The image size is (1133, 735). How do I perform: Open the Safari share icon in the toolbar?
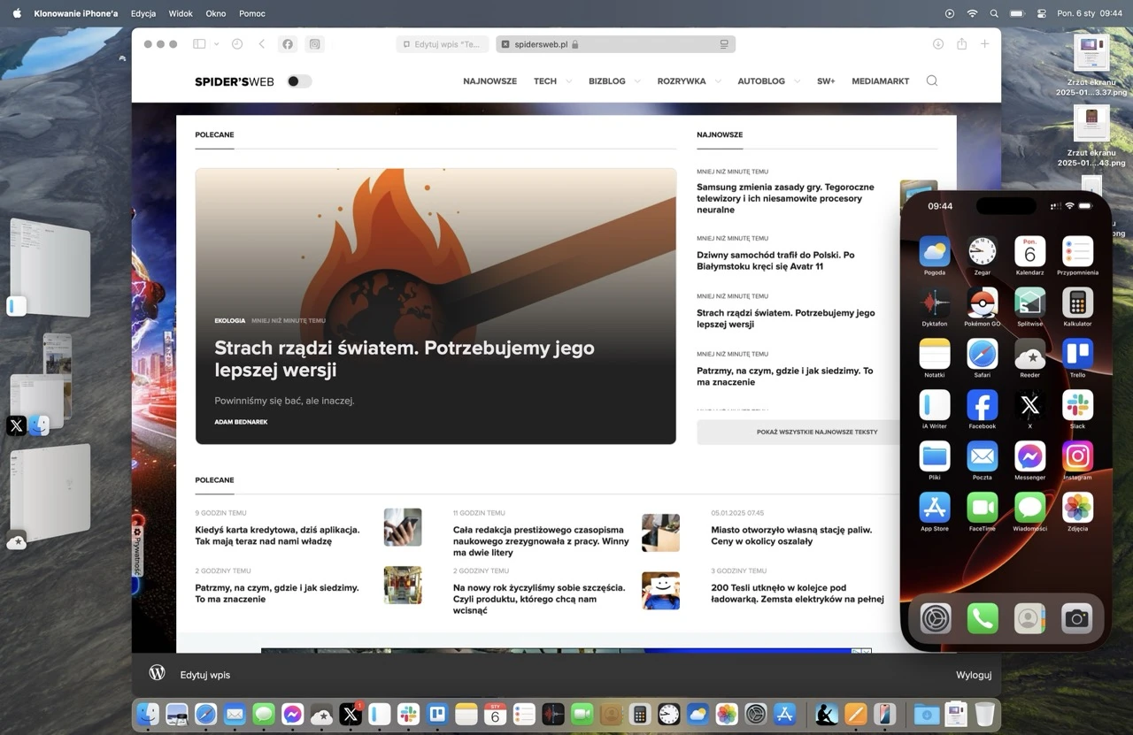point(961,43)
